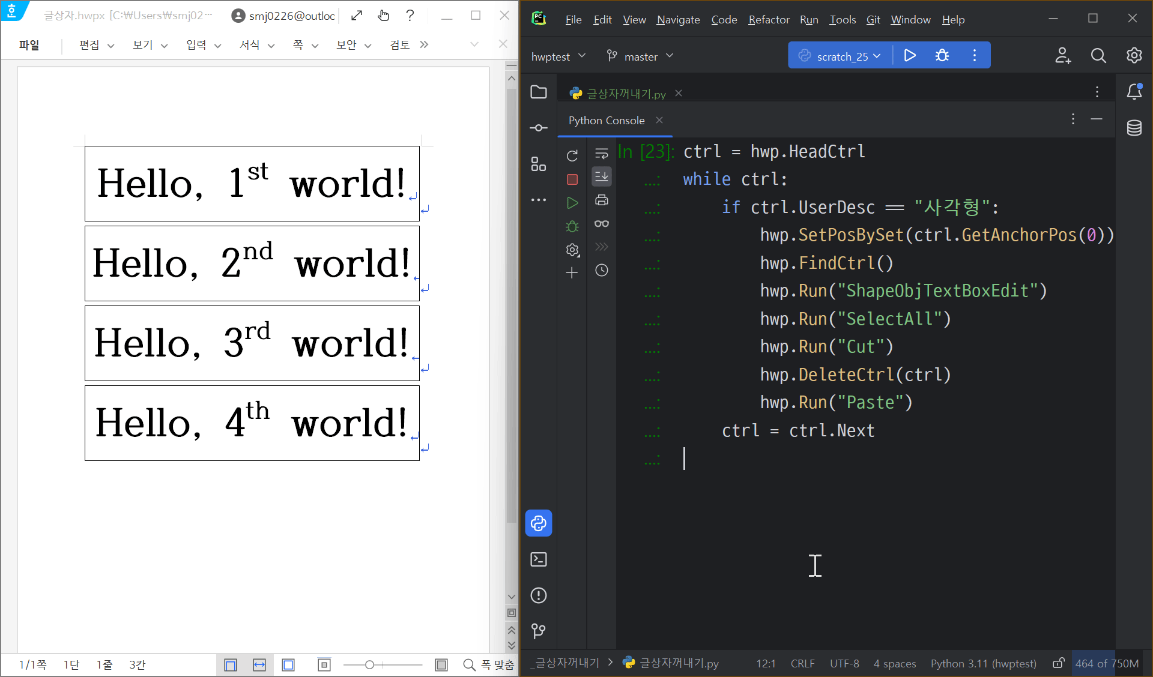This screenshot has height=677, width=1153.
Task: Open the Terminal tool window
Action: pos(539,559)
